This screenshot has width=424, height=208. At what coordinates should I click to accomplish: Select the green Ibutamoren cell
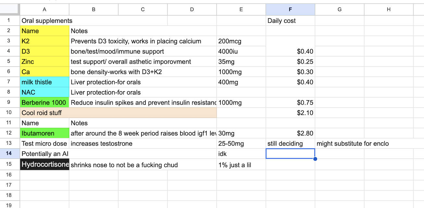(x=44, y=133)
